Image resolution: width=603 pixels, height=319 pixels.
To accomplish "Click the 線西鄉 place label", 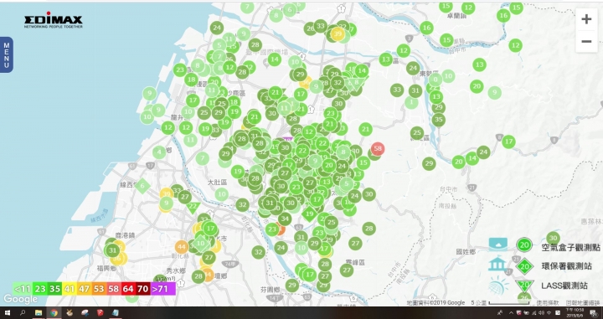I will tap(129, 185).
